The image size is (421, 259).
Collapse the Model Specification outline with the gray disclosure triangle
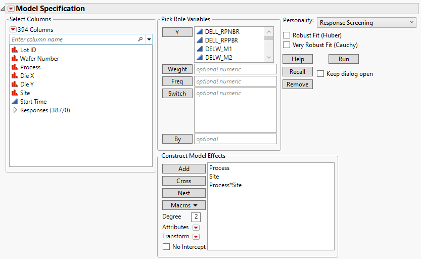coord(3,9)
